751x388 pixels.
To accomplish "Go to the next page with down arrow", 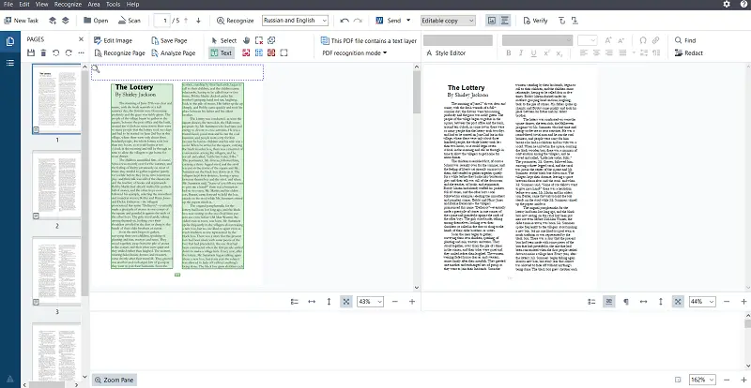I will (198, 21).
